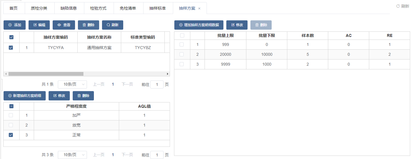Click the RE column header
Viewport: 413px width, 159px height.
click(390, 36)
